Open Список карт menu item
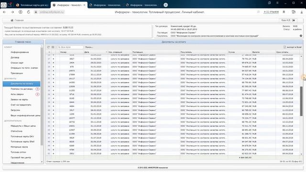Screen dimensions: 306x172 coord(17,63)
